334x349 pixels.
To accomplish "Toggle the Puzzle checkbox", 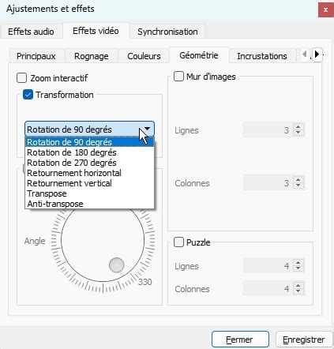I will coord(178,242).
